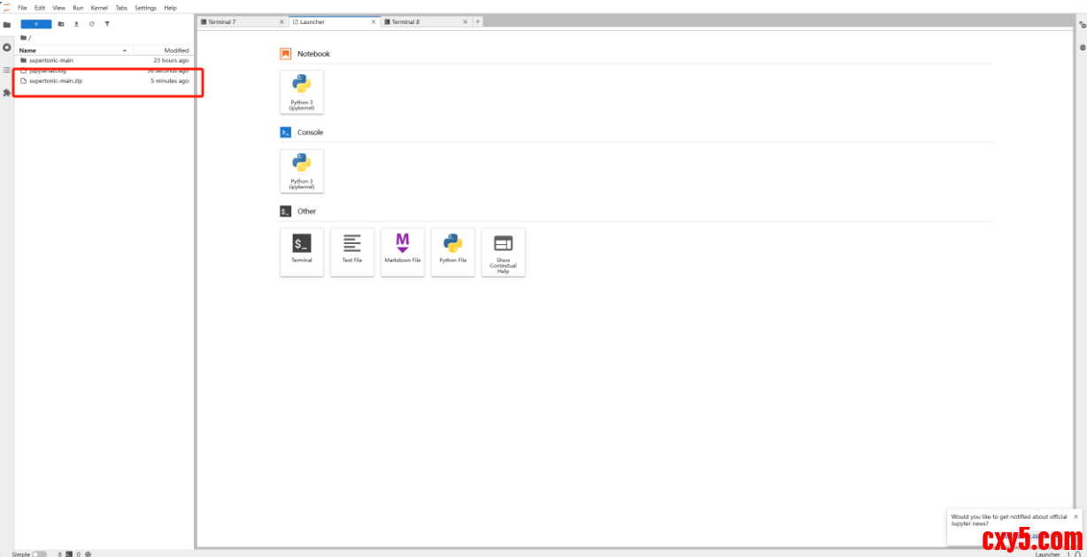Click the blue New Launcher button
Screen dimensions: 1087x557
pyautogui.click(x=36, y=24)
